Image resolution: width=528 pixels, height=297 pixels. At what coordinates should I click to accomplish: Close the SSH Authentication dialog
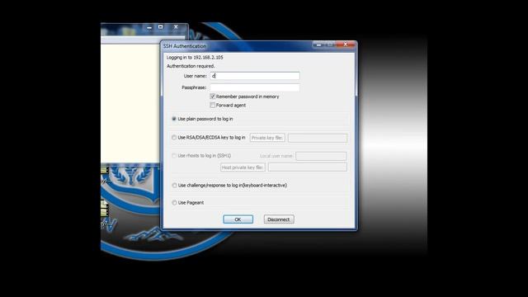(x=346, y=45)
